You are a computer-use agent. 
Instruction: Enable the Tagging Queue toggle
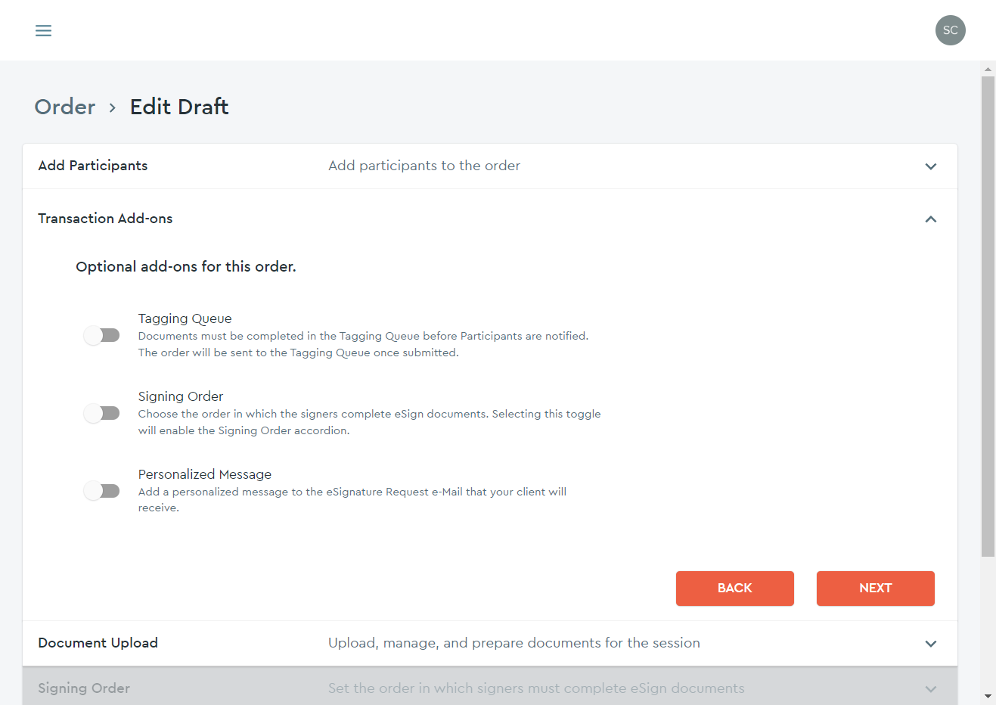point(101,335)
